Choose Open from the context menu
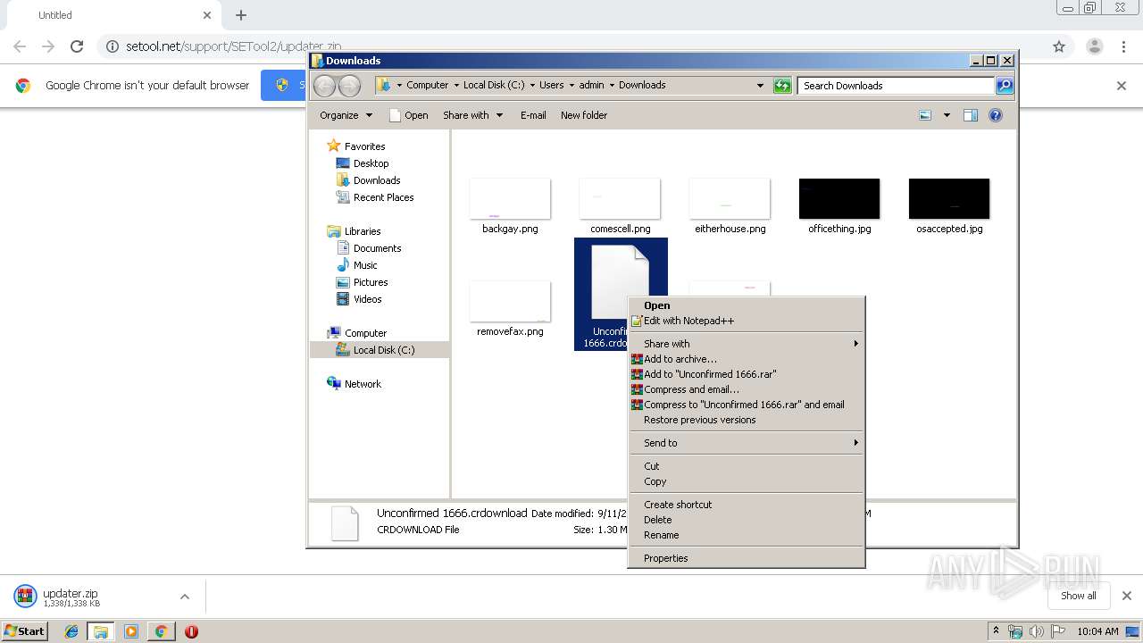 (x=747, y=305)
